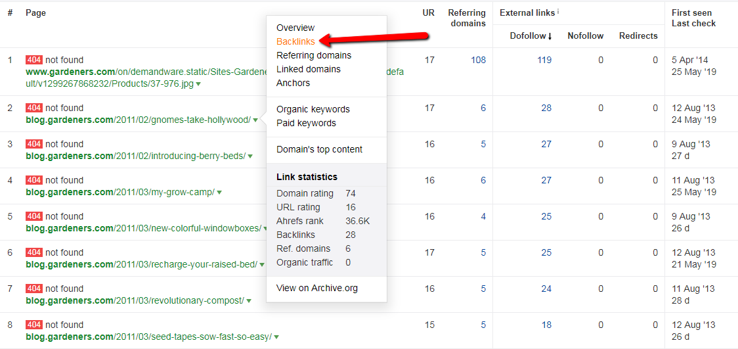Open the new-colorful-windowboxes blog link
The width and height of the screenshot is (738, 349).
(x=144, y=229)
